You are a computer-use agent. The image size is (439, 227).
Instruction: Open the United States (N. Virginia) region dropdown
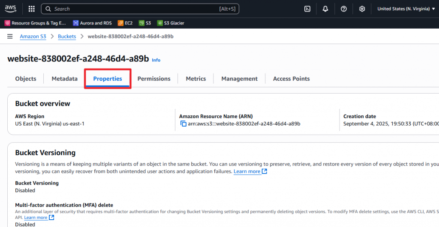point(406,9)
